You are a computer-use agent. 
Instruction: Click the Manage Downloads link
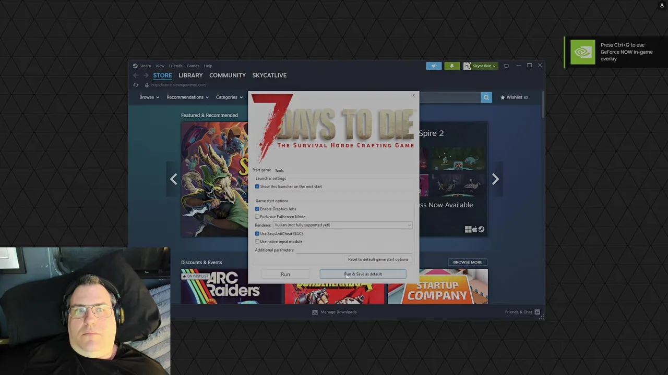coord(339,312)
